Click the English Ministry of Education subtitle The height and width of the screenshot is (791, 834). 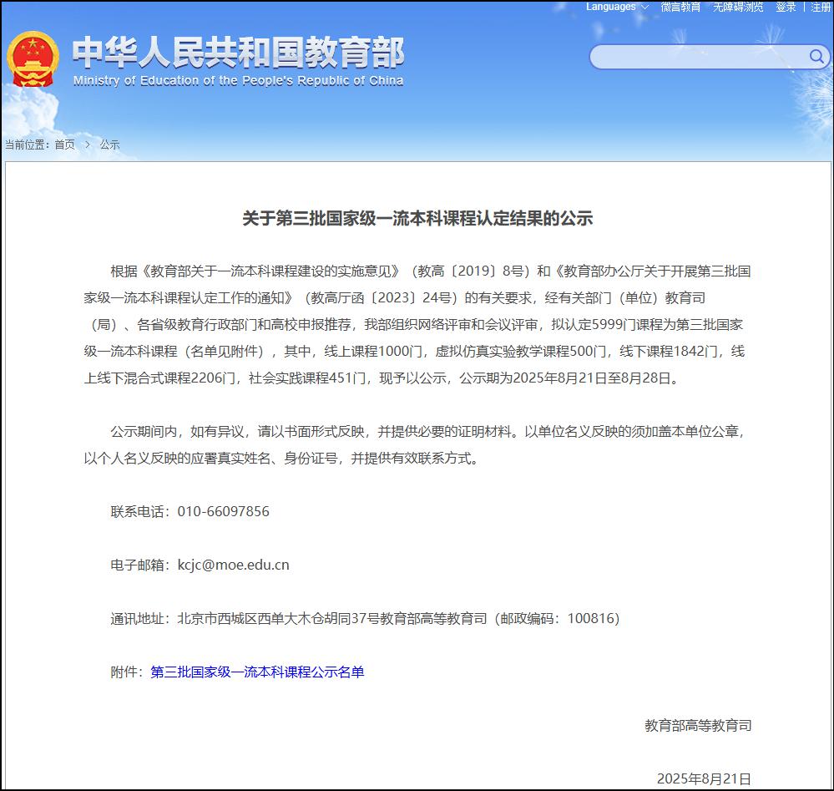[238, 81]
